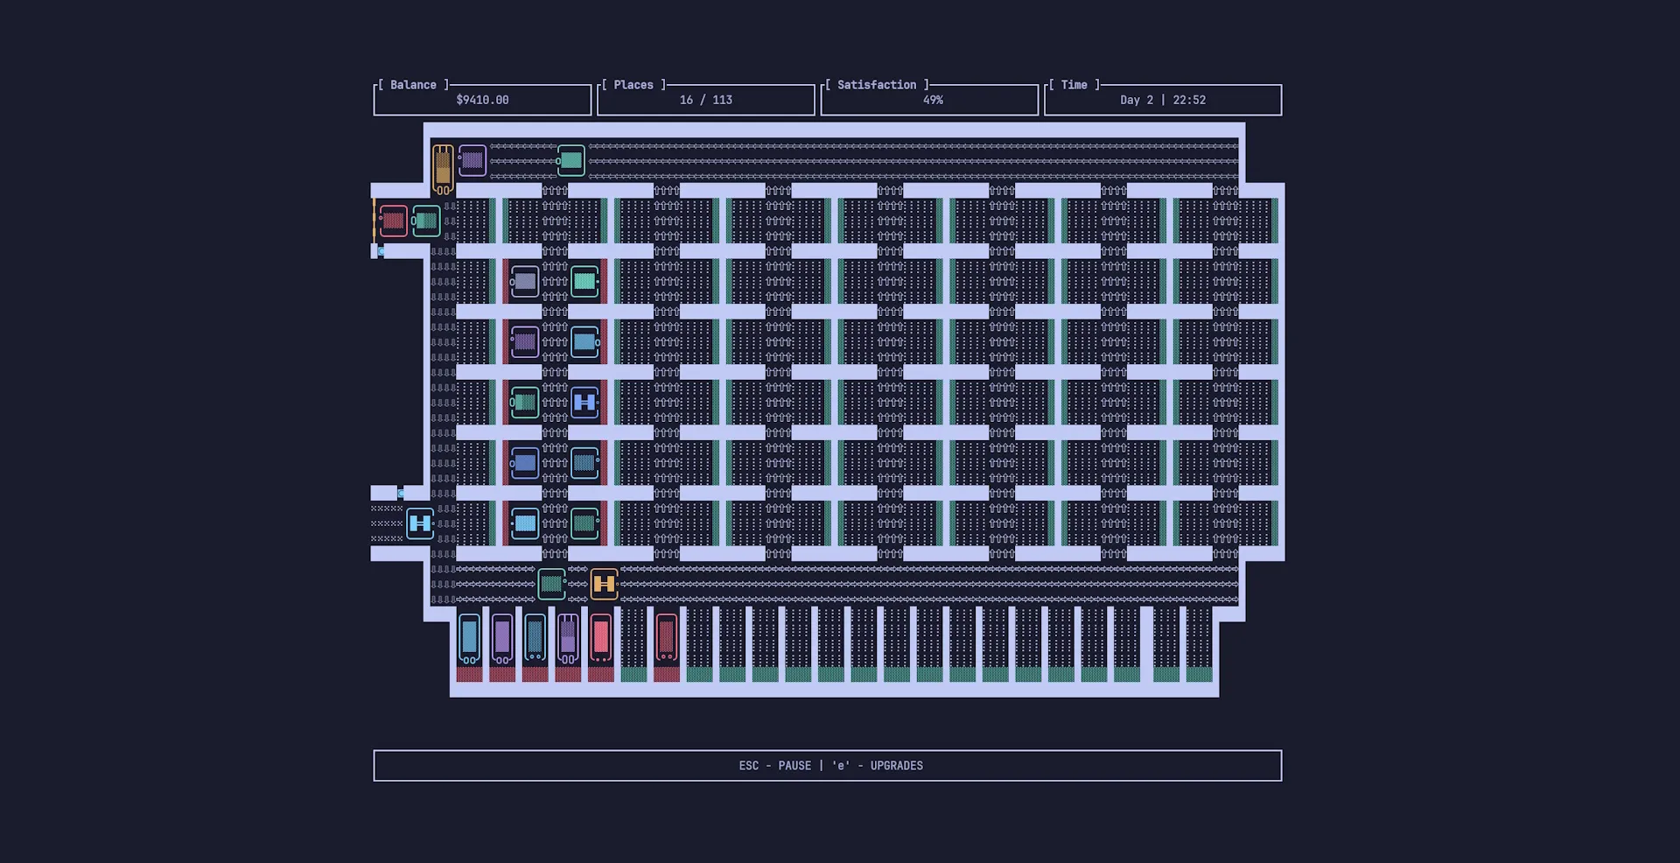
Task: Click the Places counter showing 16 / 113
Action: point(705,100)
